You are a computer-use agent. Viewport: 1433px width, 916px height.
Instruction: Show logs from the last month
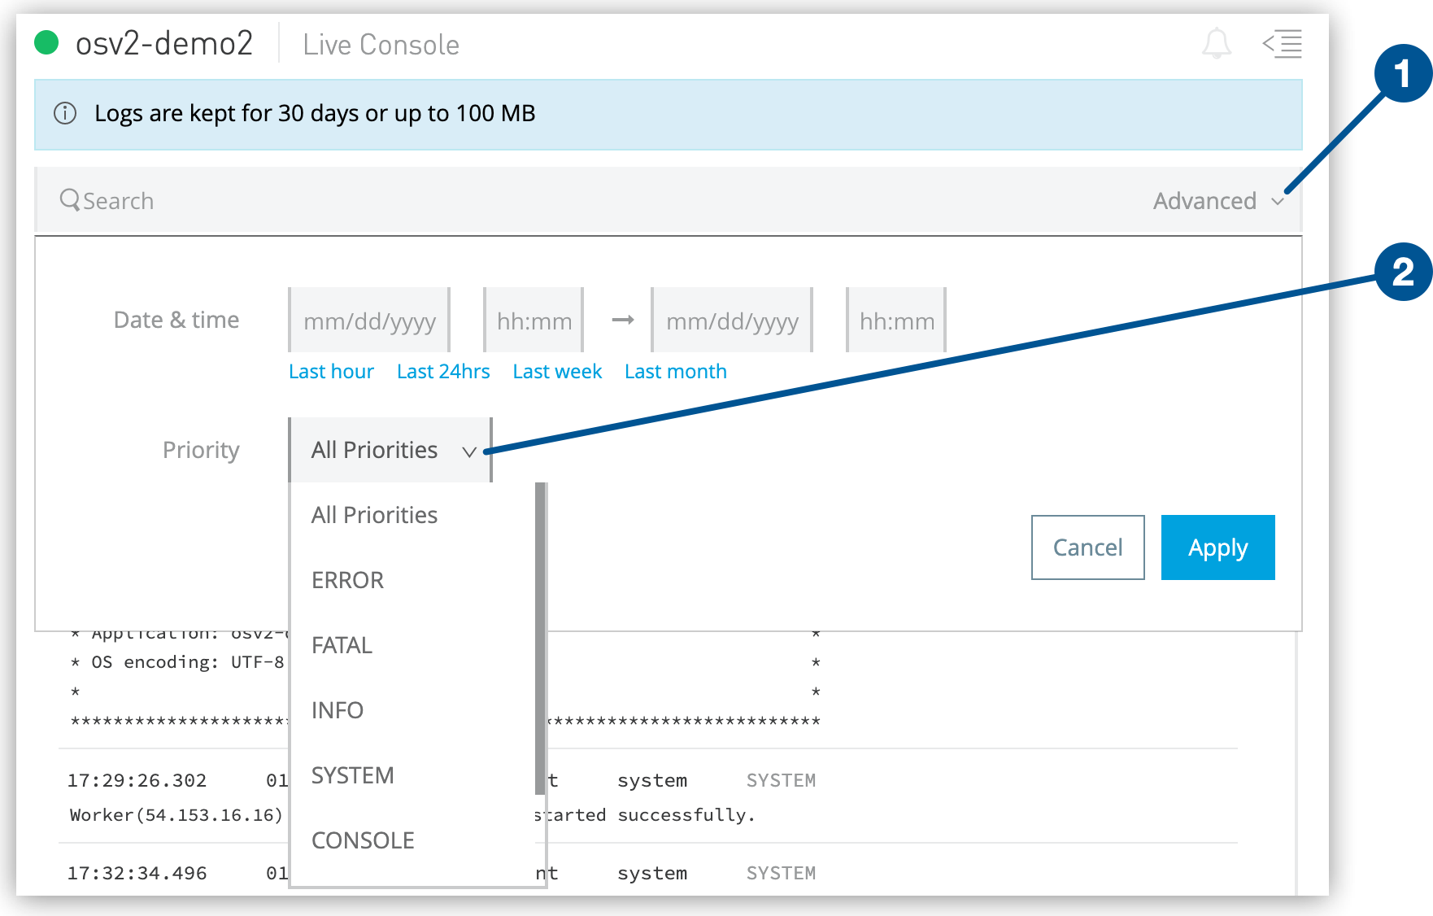tap(676, 371)
